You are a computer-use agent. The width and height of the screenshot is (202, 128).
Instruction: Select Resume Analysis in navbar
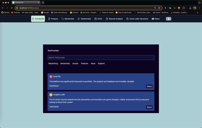pos(114,19)
